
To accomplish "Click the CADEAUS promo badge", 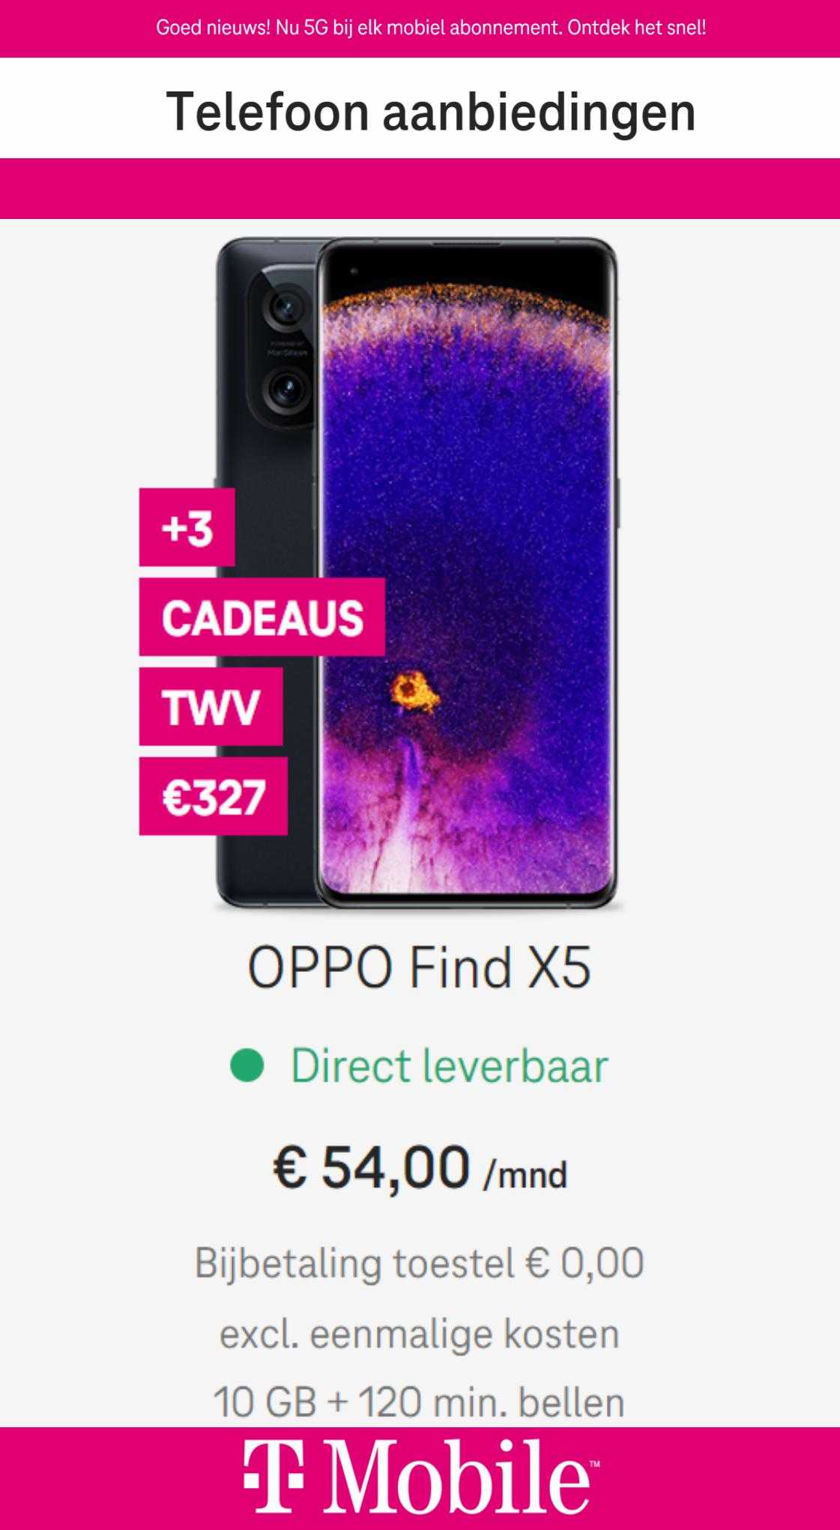I will (x=262, y=617).
